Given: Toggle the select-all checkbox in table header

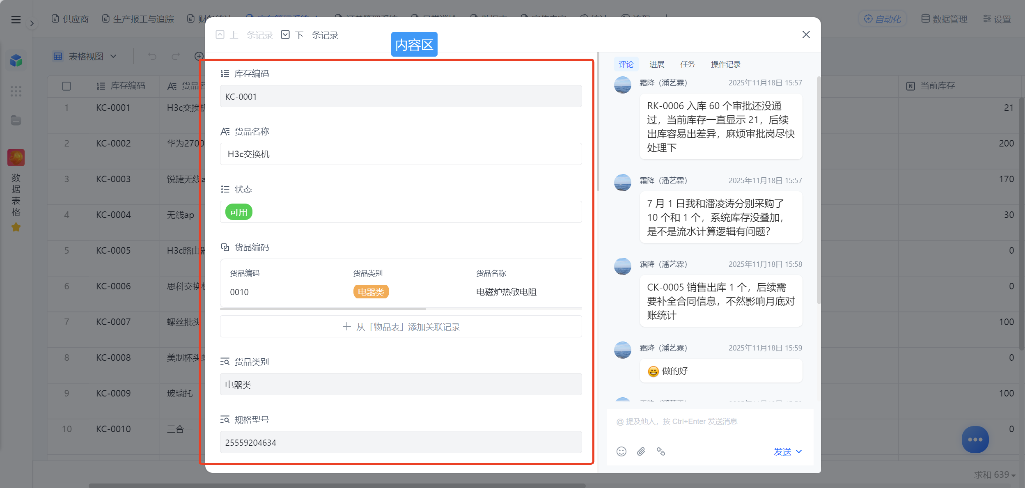Looking at the screenshot, I should tap(66, 86).
